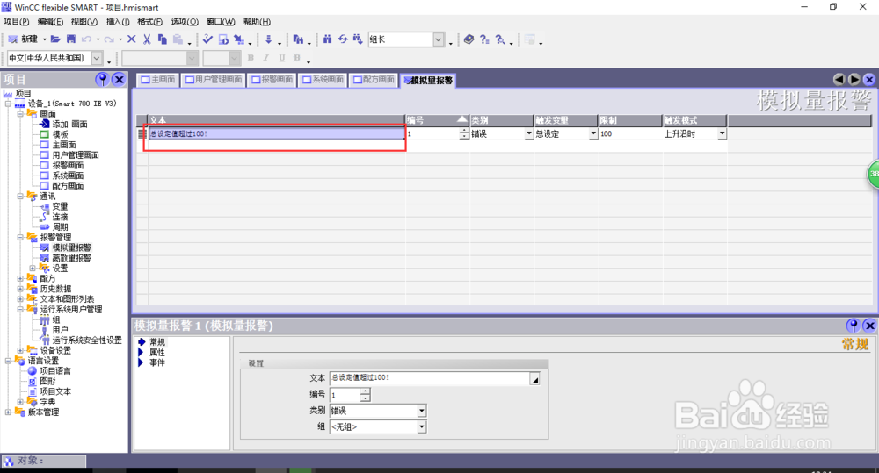Close the 模拟量报警 properties panel
879x473 pixels.
869,326
